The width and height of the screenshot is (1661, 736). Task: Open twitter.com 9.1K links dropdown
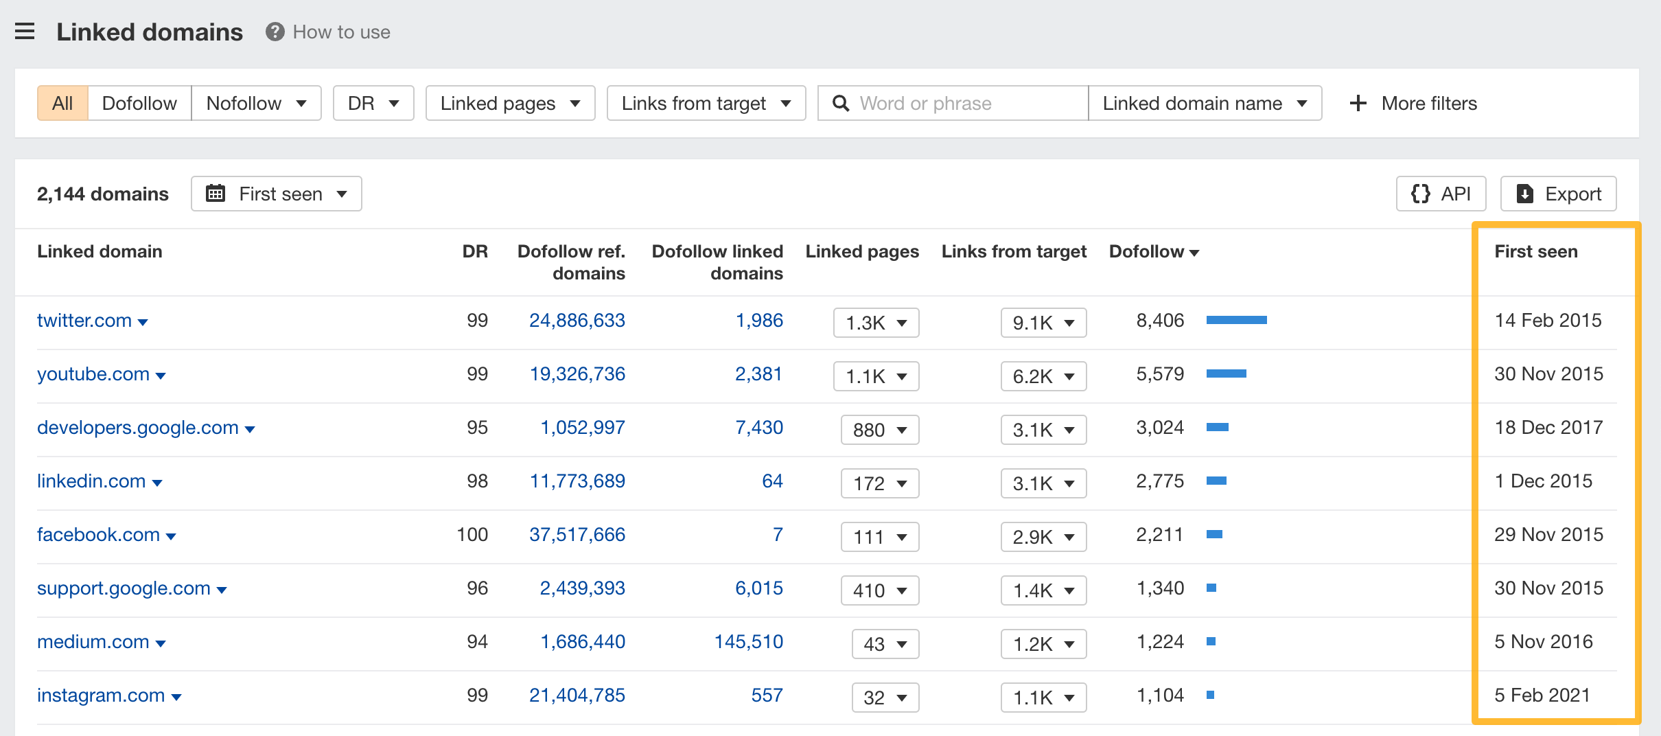click(1043, 323)
